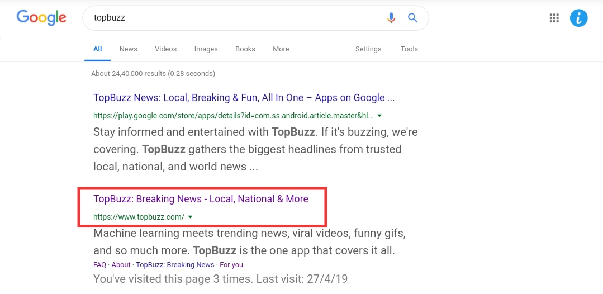Expand dropdown arrow beside play.google.com URL
The height and width of the screenshot is (294, 603).
point(379,116)
